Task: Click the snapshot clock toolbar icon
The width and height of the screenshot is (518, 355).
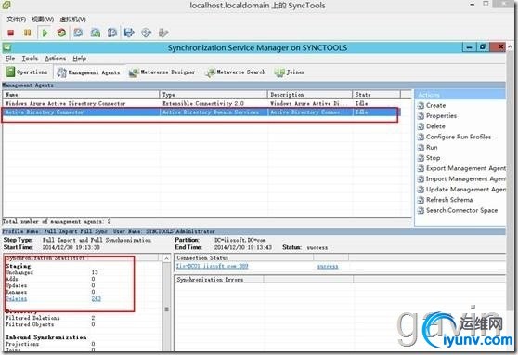Action: (78, 33)
